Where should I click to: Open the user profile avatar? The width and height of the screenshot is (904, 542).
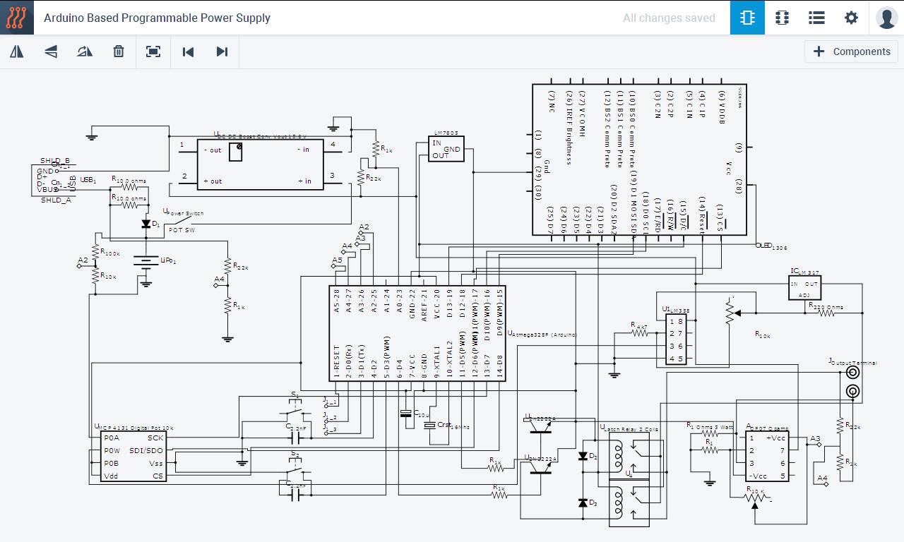coord(886,18)
